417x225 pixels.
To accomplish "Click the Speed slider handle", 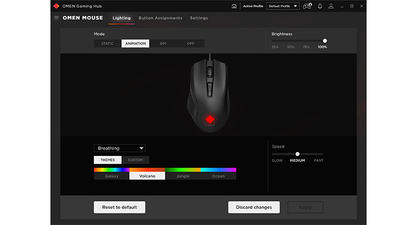I will (297, 154).
